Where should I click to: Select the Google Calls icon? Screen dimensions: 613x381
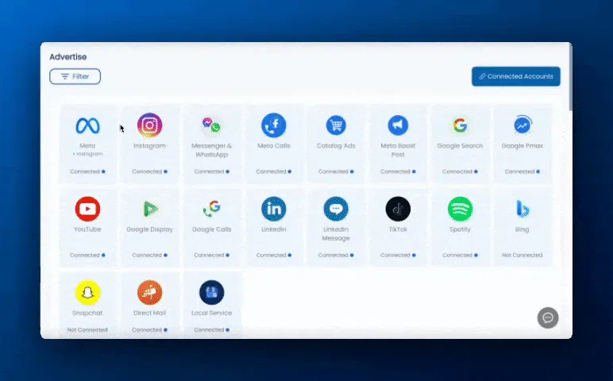tap(211, 209)
